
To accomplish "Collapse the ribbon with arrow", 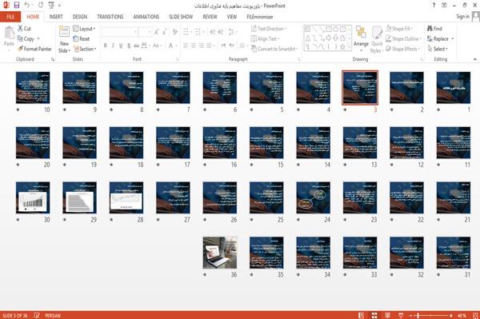I will point(474,59).
